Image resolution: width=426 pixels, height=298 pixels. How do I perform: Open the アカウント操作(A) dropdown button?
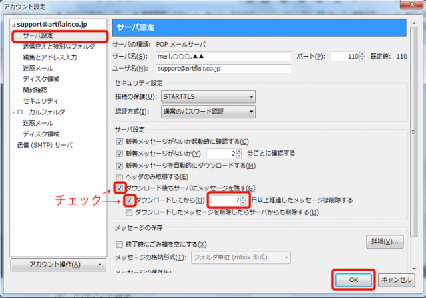pos(59,265)
